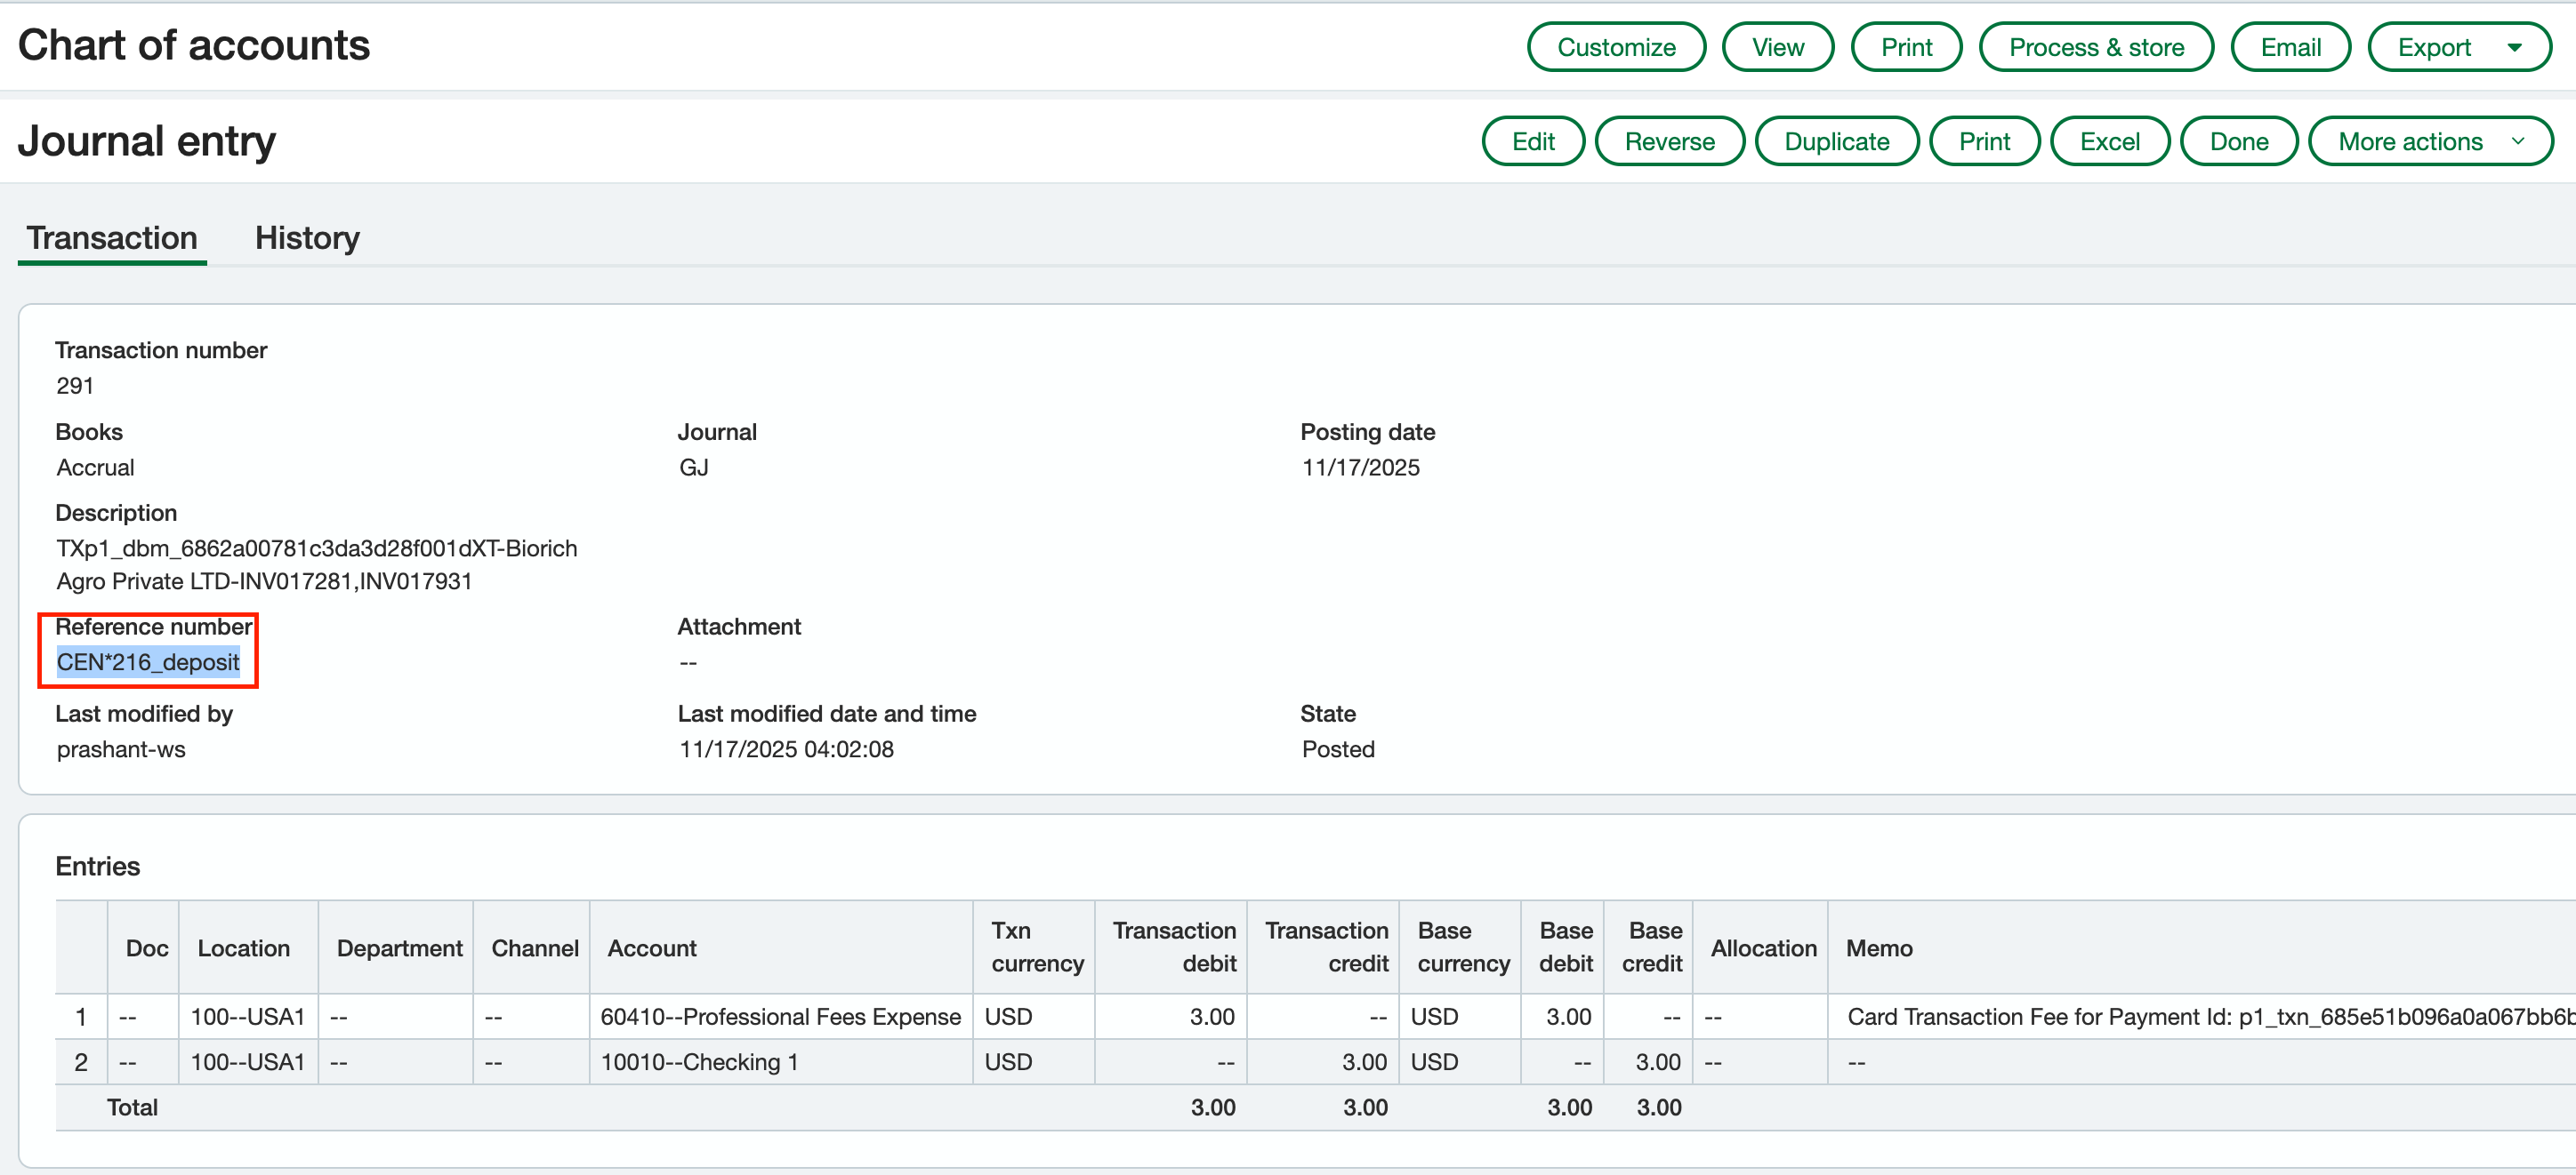Click the Done button

(2238, 141)
